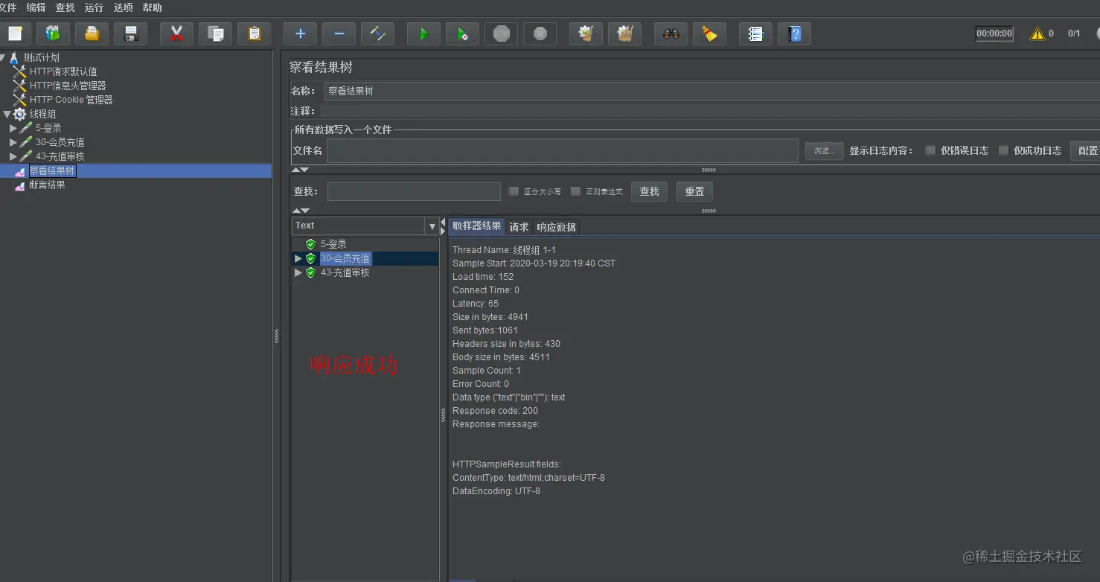
Task: Click the 查找 search button
Action: [649, 191]
